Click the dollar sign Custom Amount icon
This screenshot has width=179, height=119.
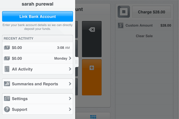coord(121,25)
